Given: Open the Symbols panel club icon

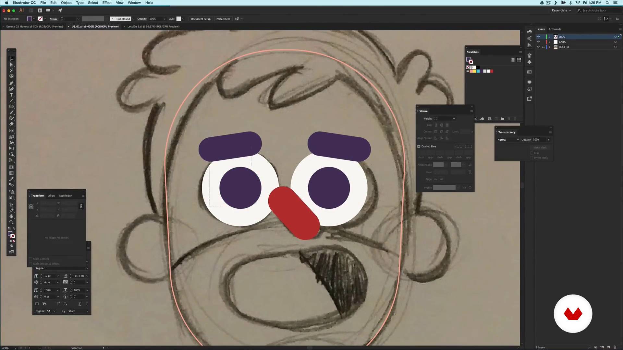Looking at the screenshot, I should tap(530, 62).
